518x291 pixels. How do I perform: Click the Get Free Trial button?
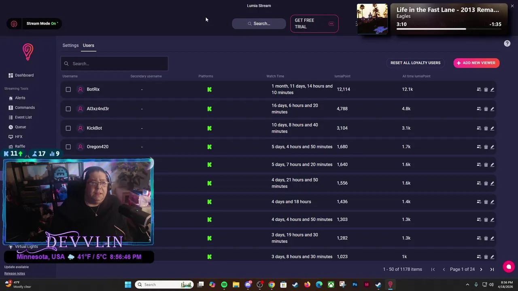point(314,23)
